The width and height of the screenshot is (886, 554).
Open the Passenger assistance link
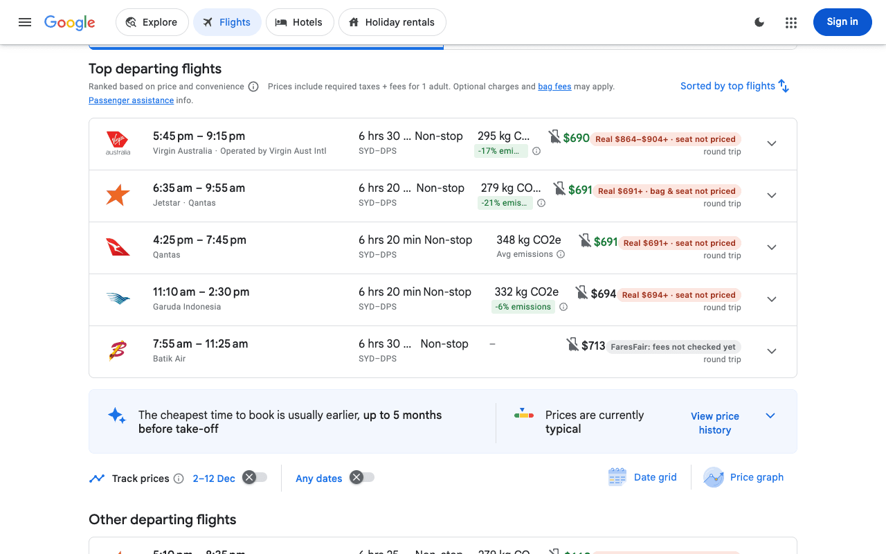131,100
